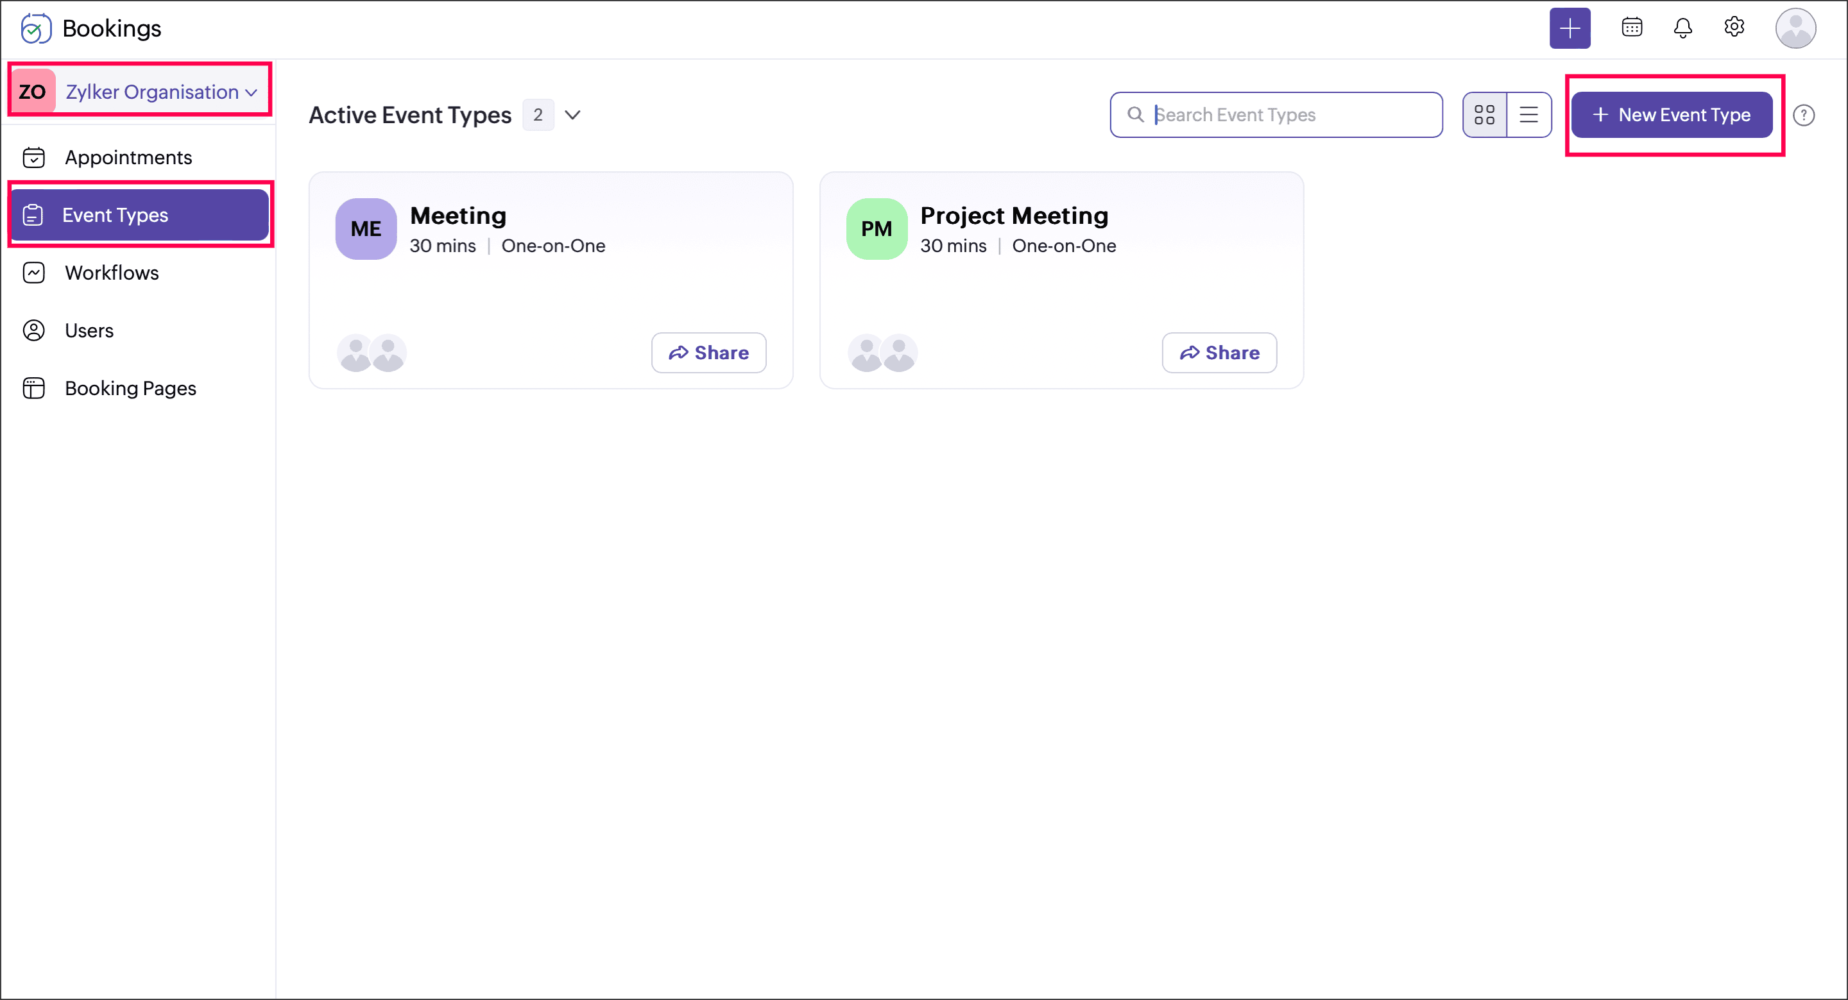This screenshot has width=1848, height=1000.
Task: Click the Bookings logo icon
Action: coord(35,29)
